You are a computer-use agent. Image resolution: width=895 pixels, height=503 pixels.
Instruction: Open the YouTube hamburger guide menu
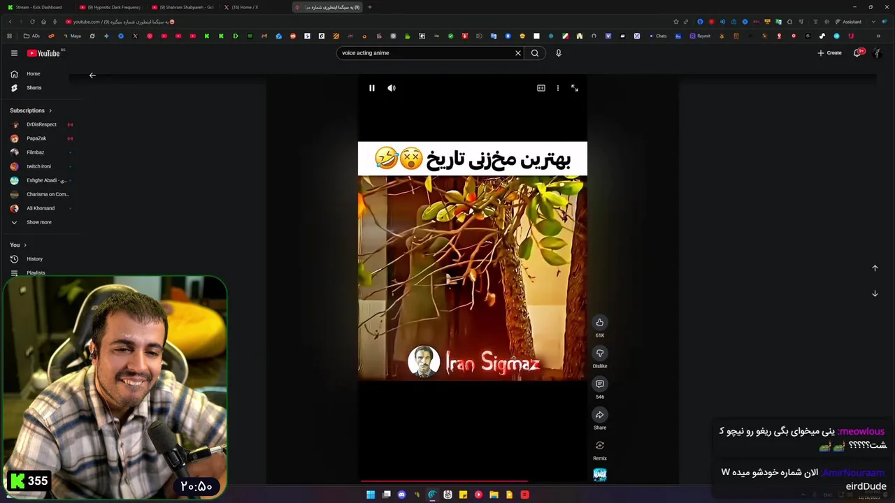point(14,53)
